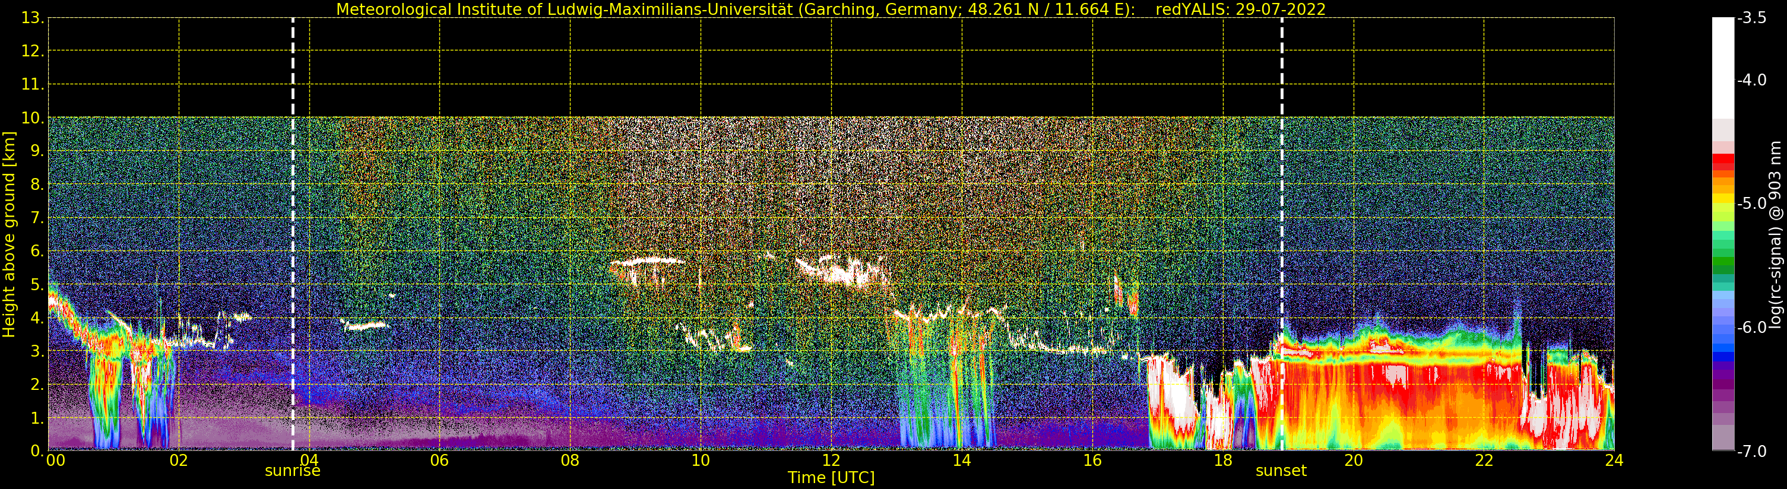Click the x-axis tick label '24'
1787x489 pixels.
[x=1614, y=461]
